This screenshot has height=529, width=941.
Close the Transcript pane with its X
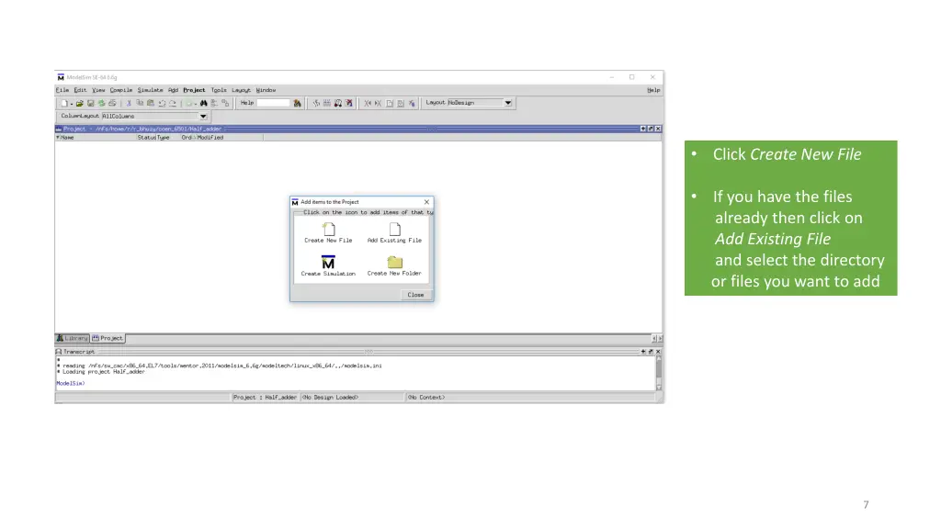pyautogui.click(x=658, y=352)
